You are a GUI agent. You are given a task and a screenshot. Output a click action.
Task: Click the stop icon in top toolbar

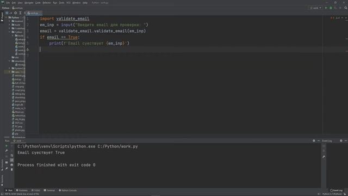point(340,8)
